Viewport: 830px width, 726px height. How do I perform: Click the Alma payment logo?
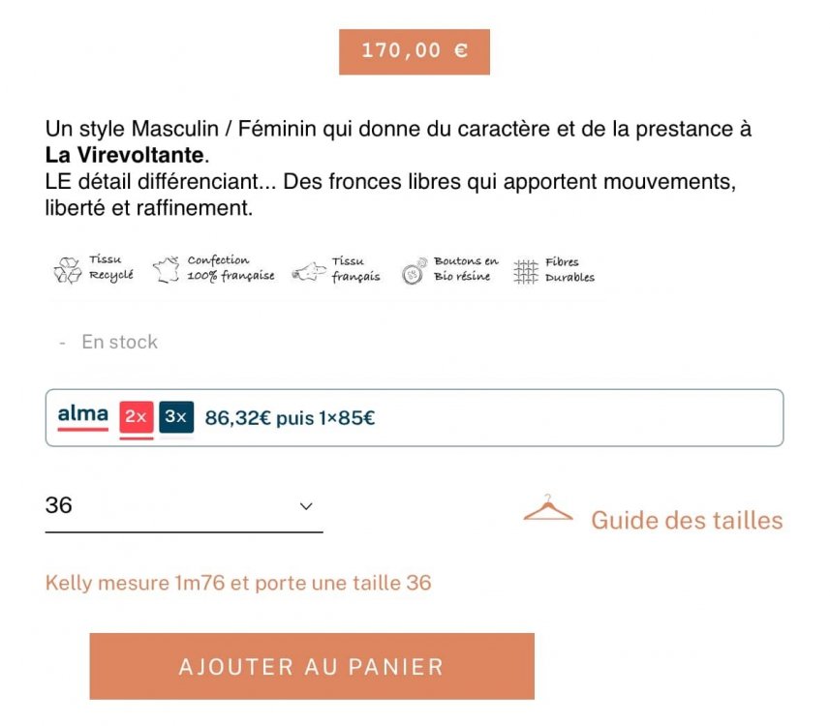click(x=81, y=415)
